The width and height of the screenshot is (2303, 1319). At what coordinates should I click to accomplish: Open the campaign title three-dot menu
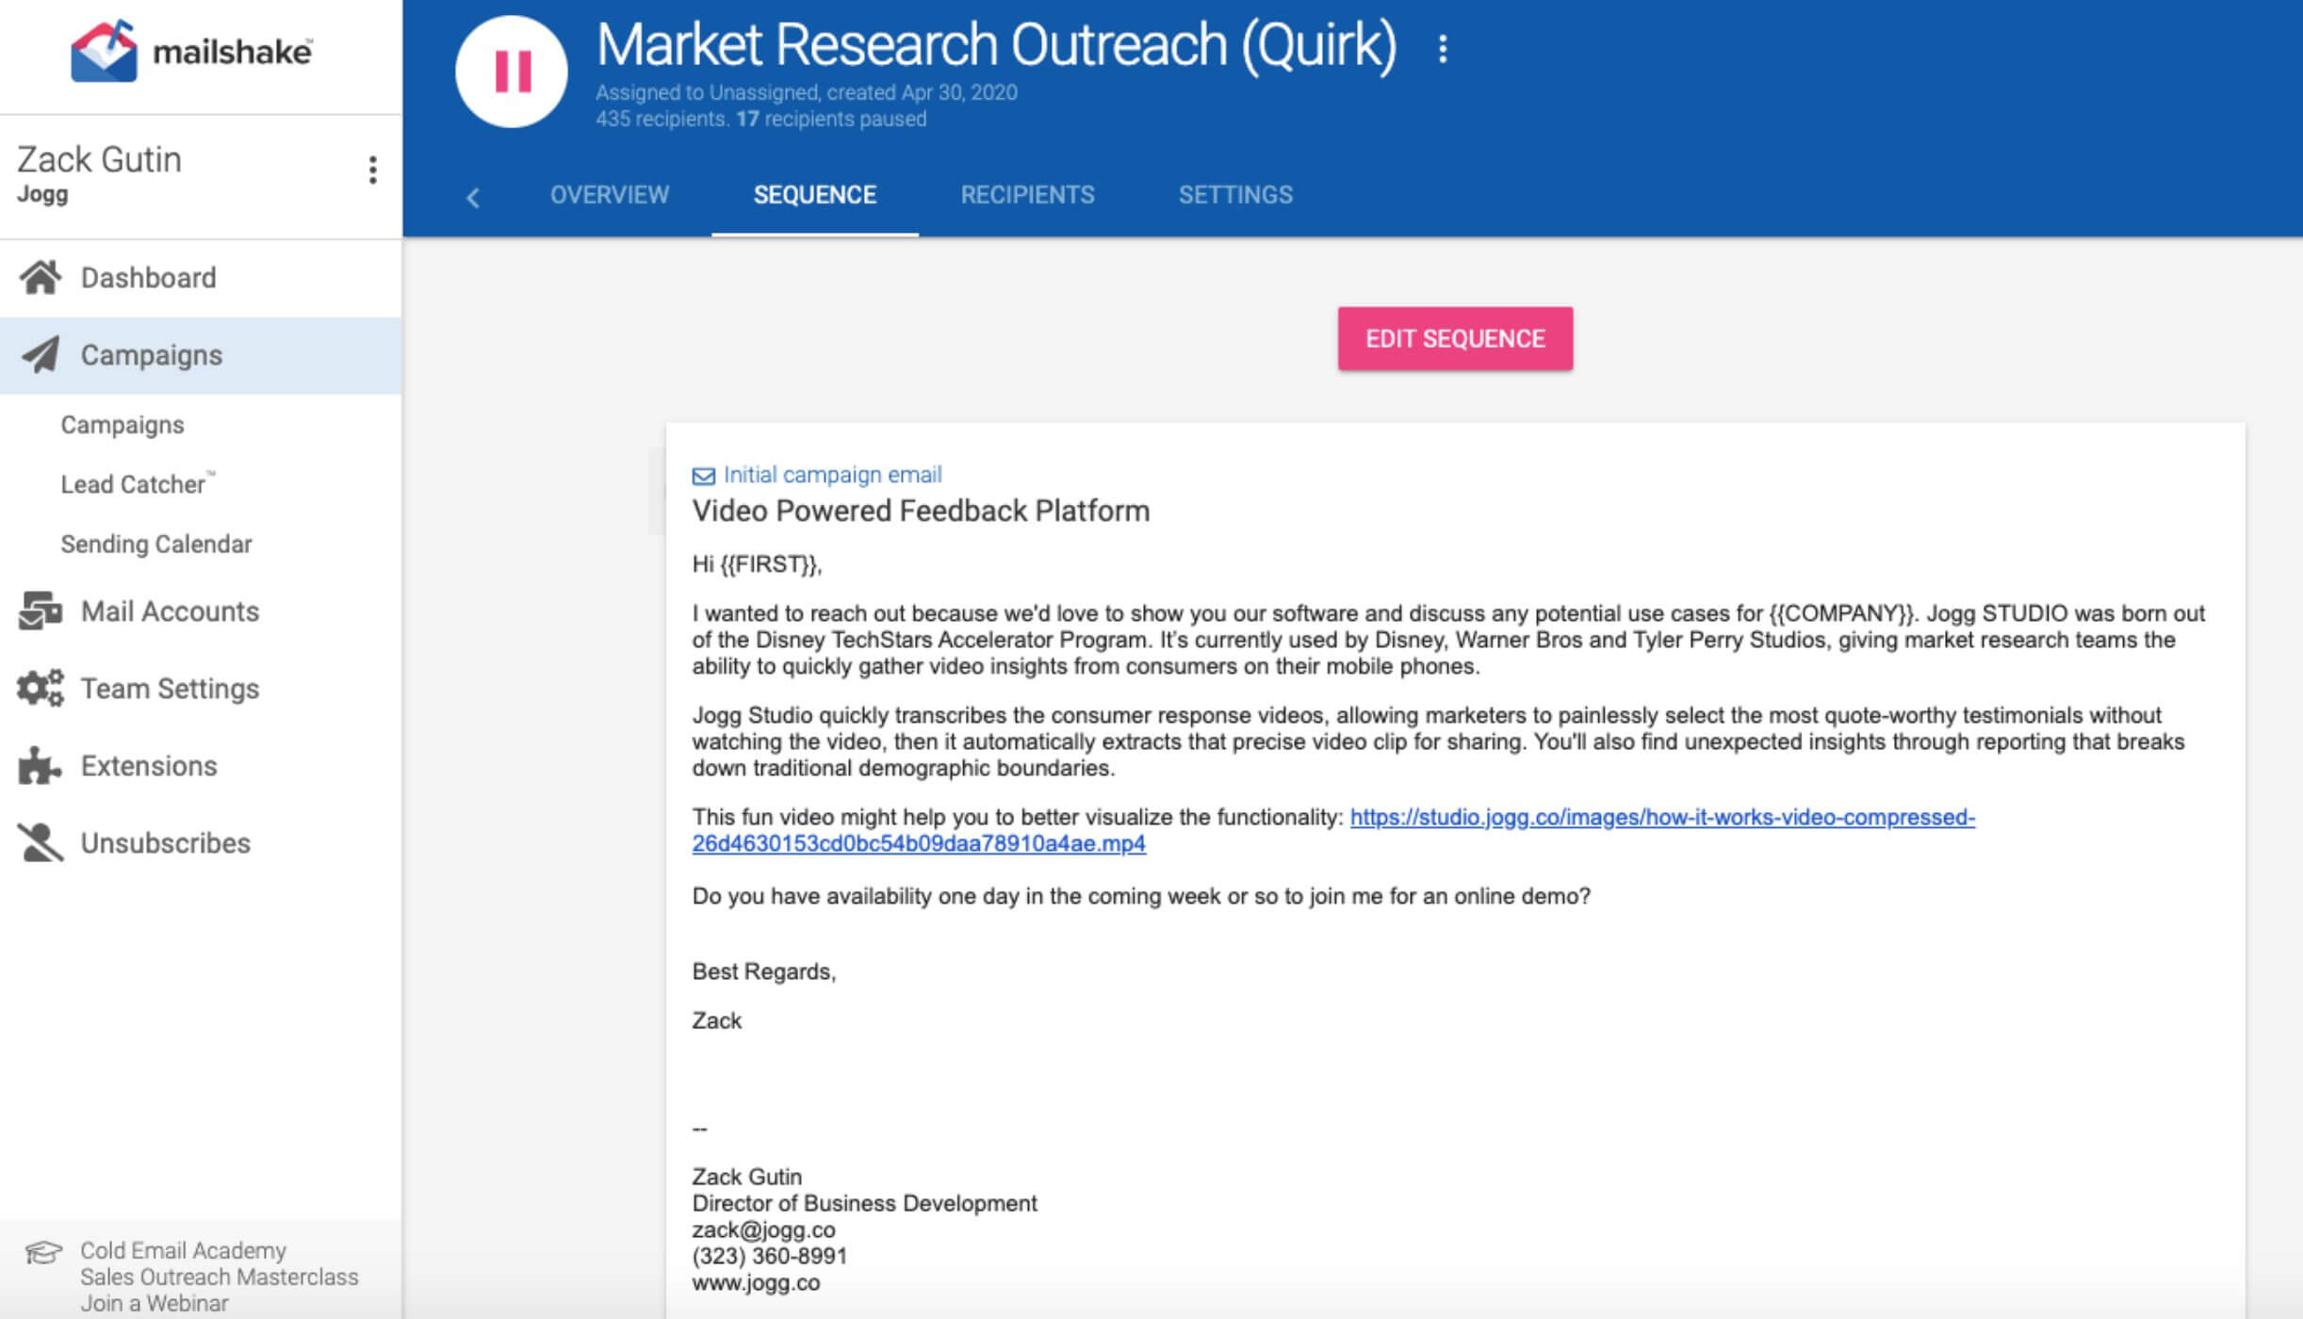(x=1442, y=49)
